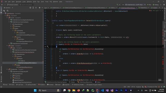Select IOrderQueryRepository.cs in tree
The image size is (166, 93).
(25, 41)
